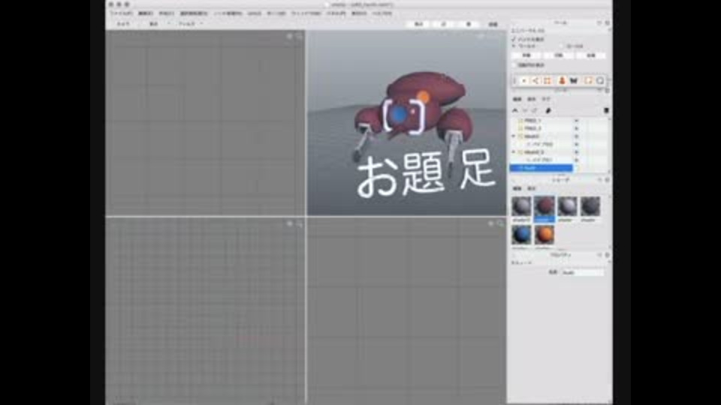Toggle symmetric editing butterfly icon

pyautogui.click(x=573, y=81)
